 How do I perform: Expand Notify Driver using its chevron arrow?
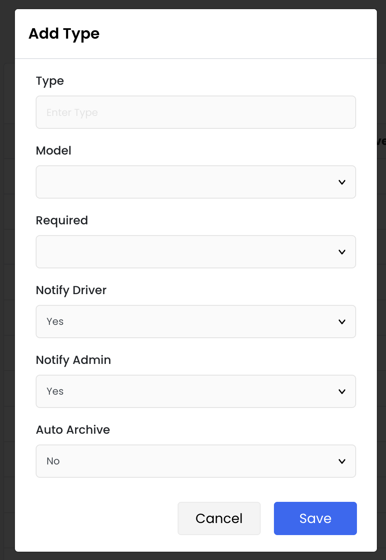pyautogui.click(x=342, y=322)
